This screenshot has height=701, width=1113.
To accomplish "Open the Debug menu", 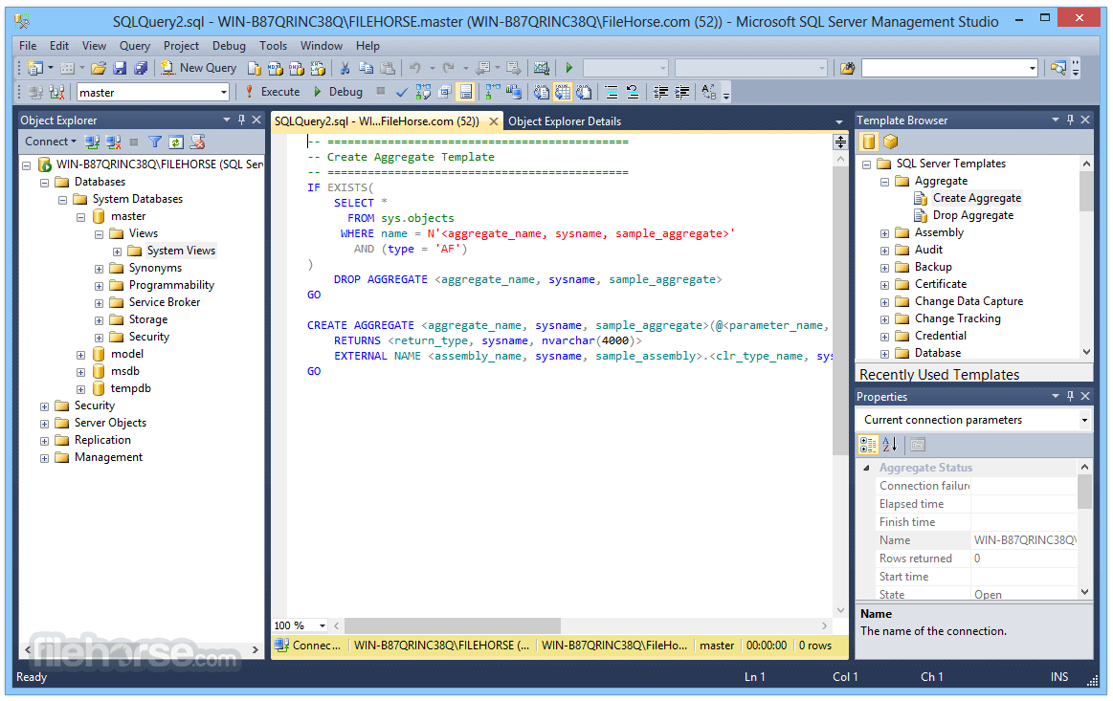I will click(229, 45).
